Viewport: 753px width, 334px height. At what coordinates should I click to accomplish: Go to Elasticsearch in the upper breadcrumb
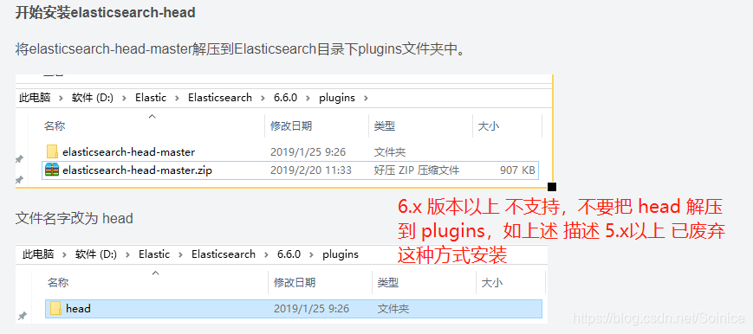220,98
